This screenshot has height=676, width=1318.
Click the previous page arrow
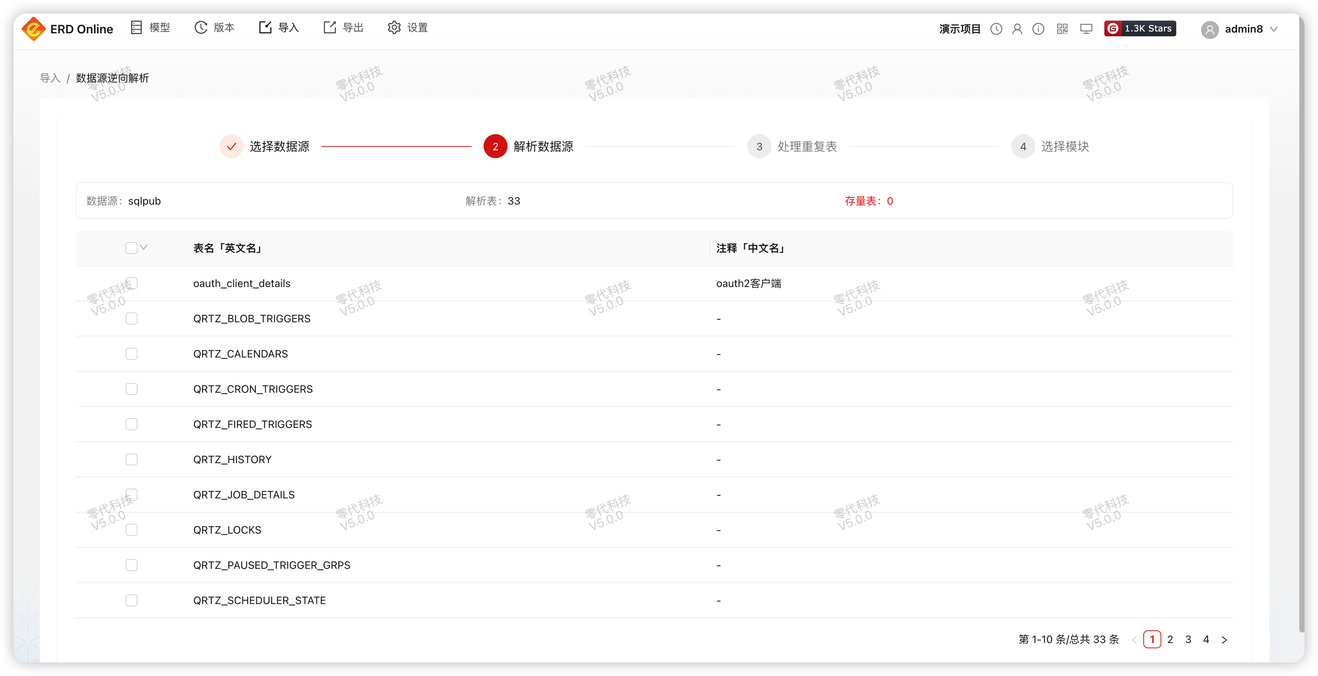(x=1134, y=640)
